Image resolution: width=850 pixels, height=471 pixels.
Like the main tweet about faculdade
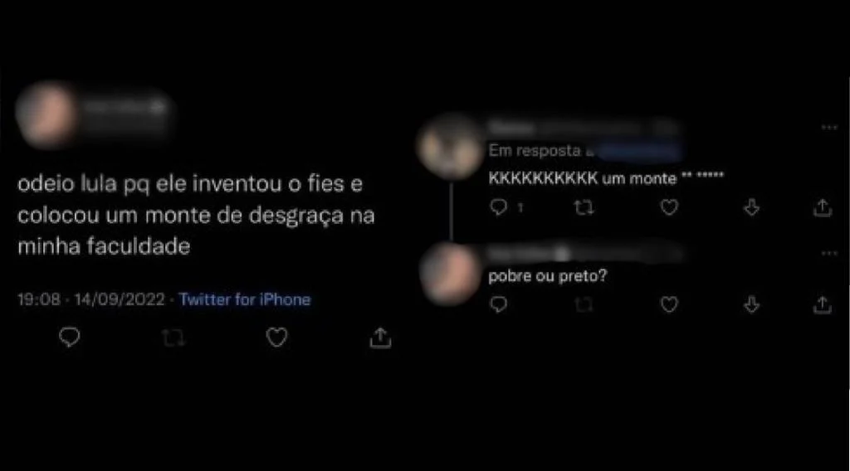click(276, 337)
